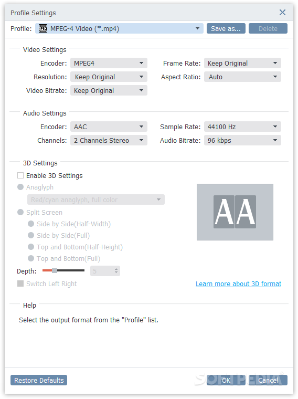Select the Split Screen radio option
The image size is (298, 399).
tap(20, 212)
